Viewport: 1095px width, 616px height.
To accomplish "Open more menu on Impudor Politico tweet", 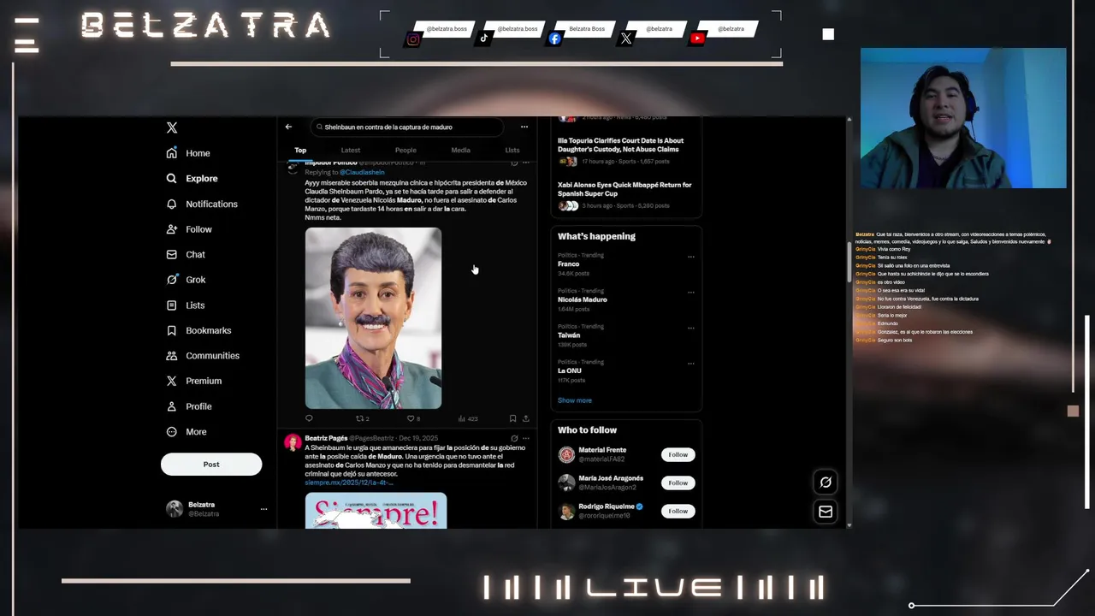I will click(x=525, y=163).
